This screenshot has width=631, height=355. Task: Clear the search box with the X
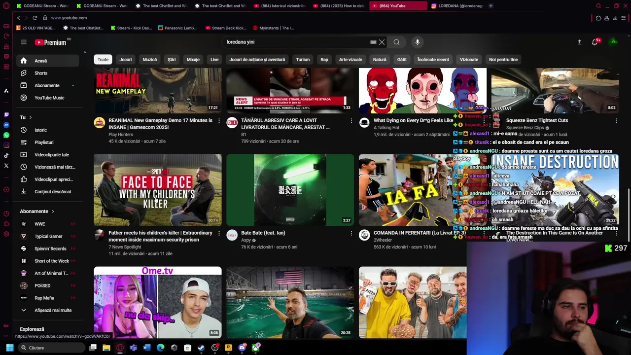tap(382, 42)
